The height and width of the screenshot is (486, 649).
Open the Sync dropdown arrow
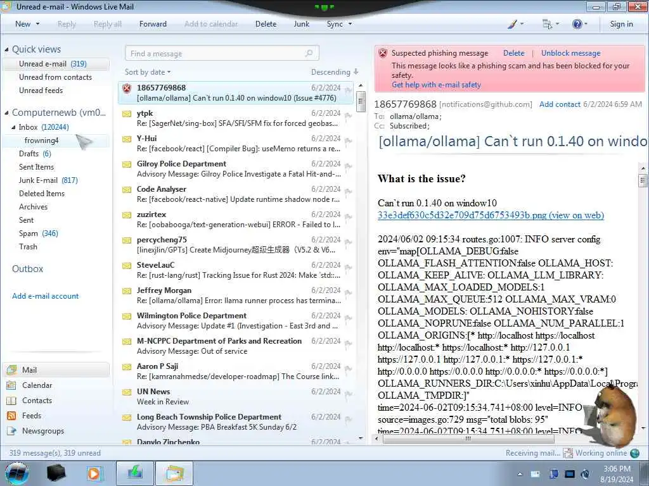(350, 24)
